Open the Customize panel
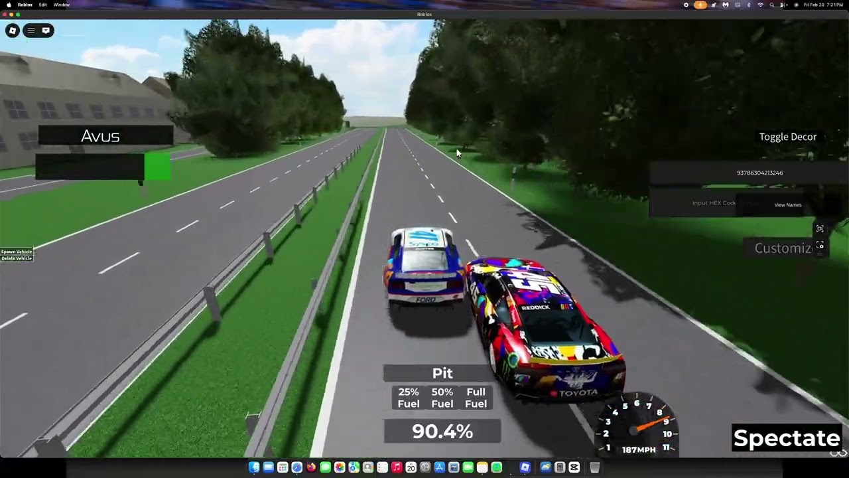Image resolution: width=849 pixels, height=478 pixels. 783,248
